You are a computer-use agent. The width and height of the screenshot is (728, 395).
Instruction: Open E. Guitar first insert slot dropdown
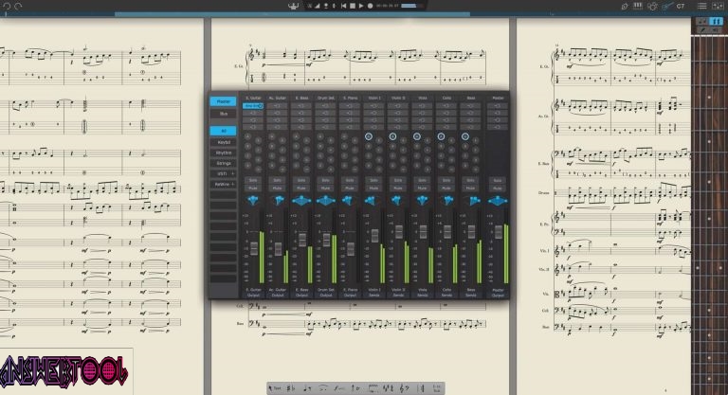253,106
